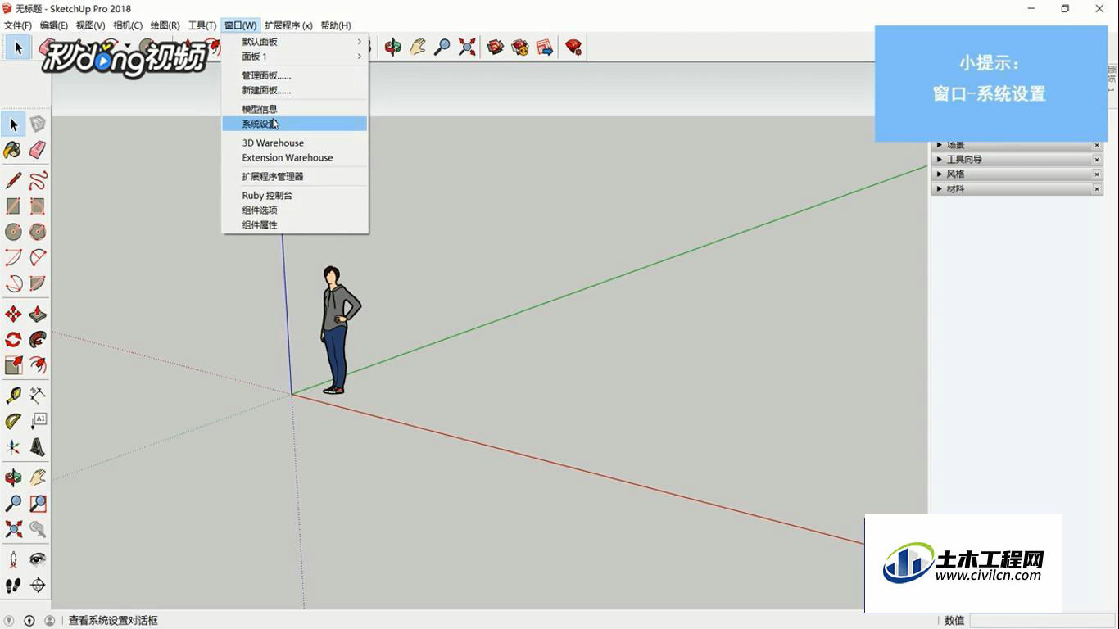Pick the Tape Measure tool
The height and width of the screenshot is (629, 1119).
pos(13,396)
